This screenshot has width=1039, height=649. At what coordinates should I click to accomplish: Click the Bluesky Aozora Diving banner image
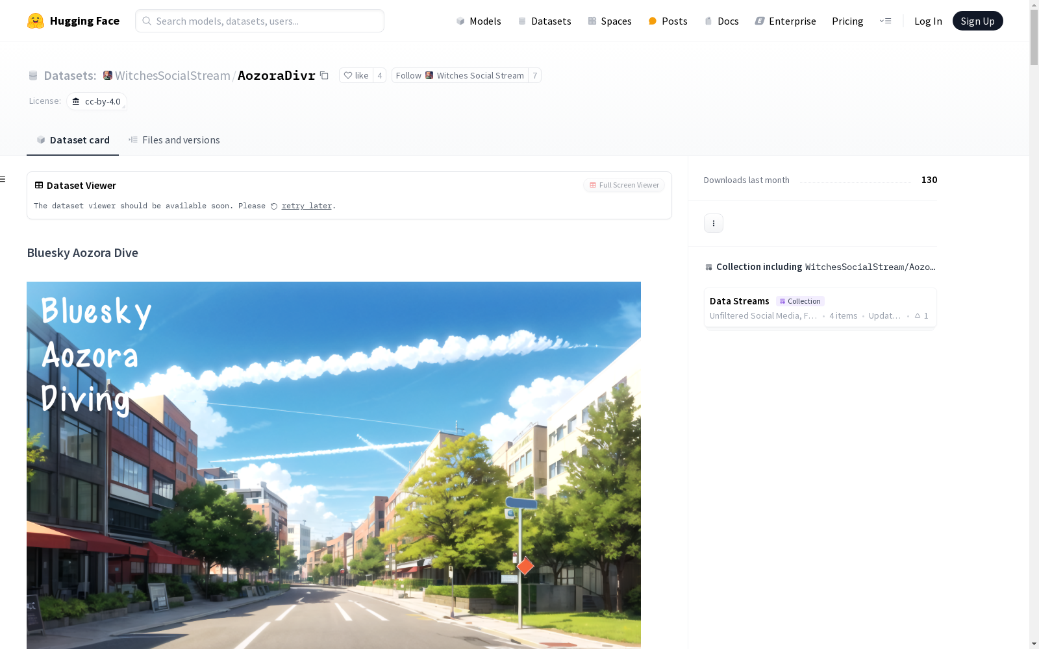[334, 465]
